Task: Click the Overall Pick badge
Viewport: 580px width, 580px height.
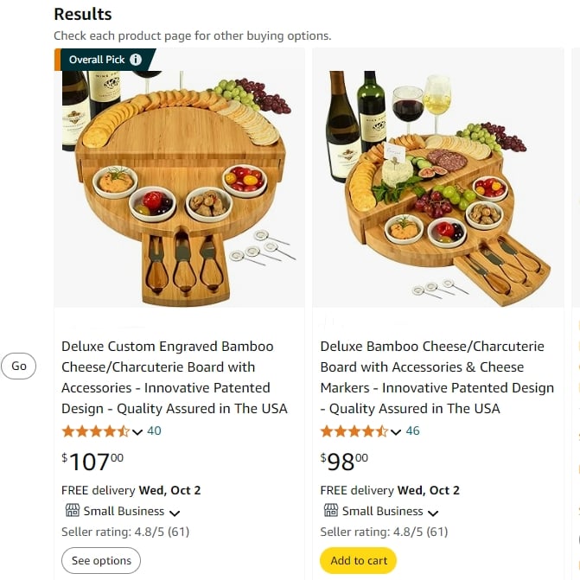Action: pyautogui.click(x=97, y=60)
